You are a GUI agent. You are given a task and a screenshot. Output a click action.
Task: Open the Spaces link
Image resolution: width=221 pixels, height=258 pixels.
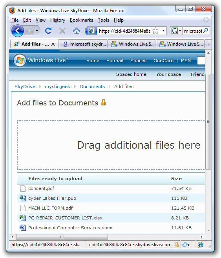[x=138, y=61]
